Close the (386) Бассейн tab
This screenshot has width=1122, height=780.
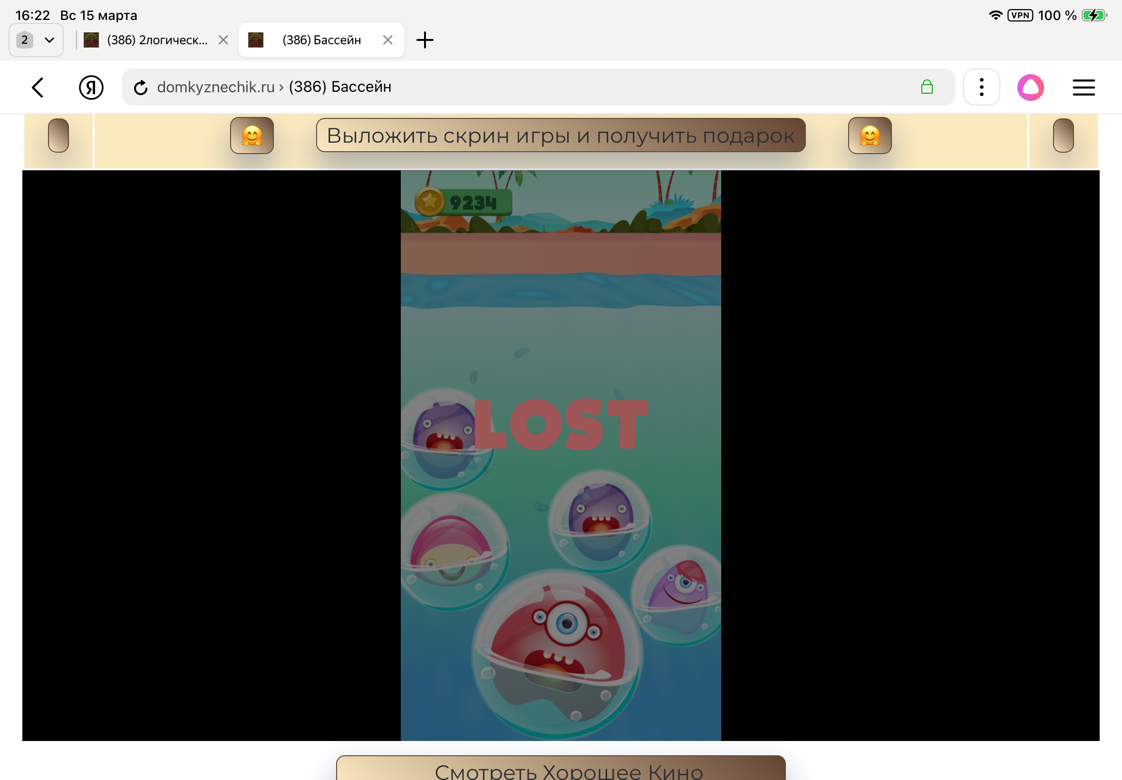pyautogui.click(x=387, y=40)
